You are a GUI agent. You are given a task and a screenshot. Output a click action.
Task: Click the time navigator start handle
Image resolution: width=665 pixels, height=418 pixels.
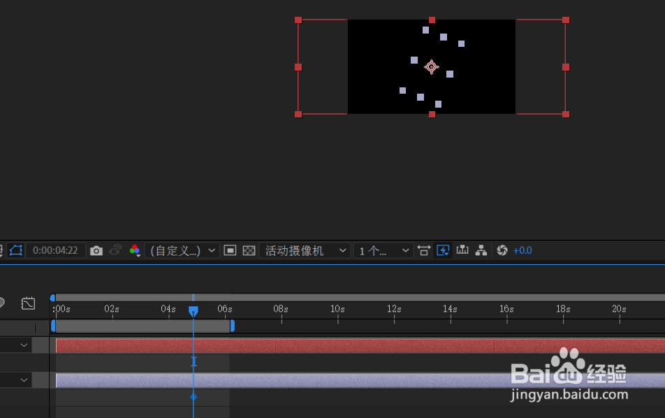(52, 298)
